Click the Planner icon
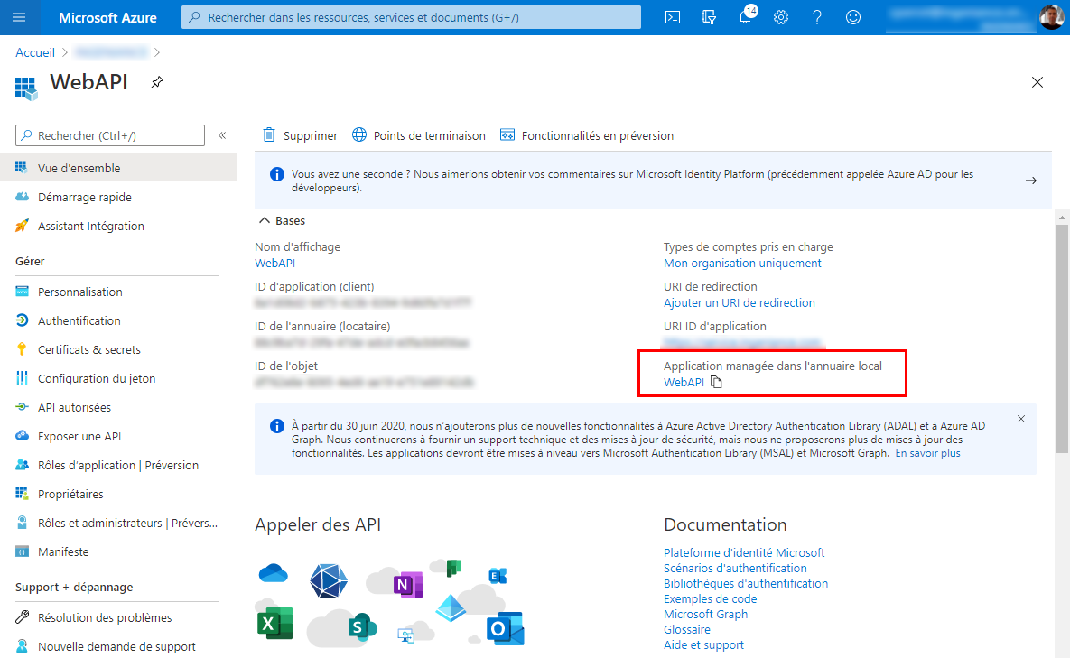The image size is (1070, 658). click(x=454, y=568)
